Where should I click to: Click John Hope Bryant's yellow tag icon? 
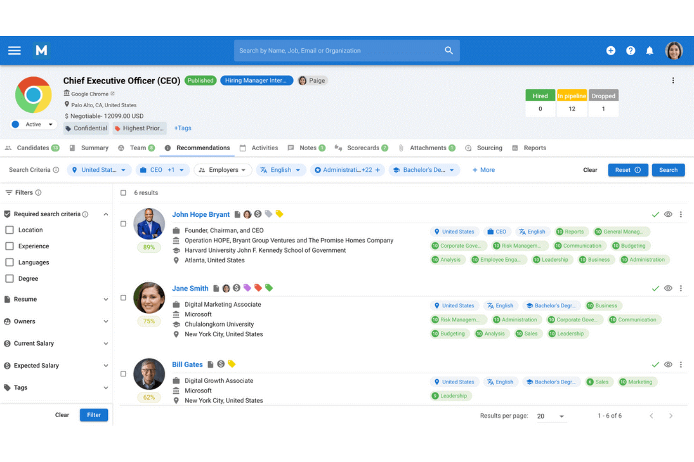279,214
